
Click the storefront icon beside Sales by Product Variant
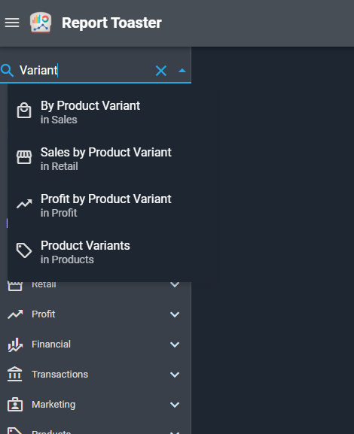pyautogui.click(x=24, y=157)
